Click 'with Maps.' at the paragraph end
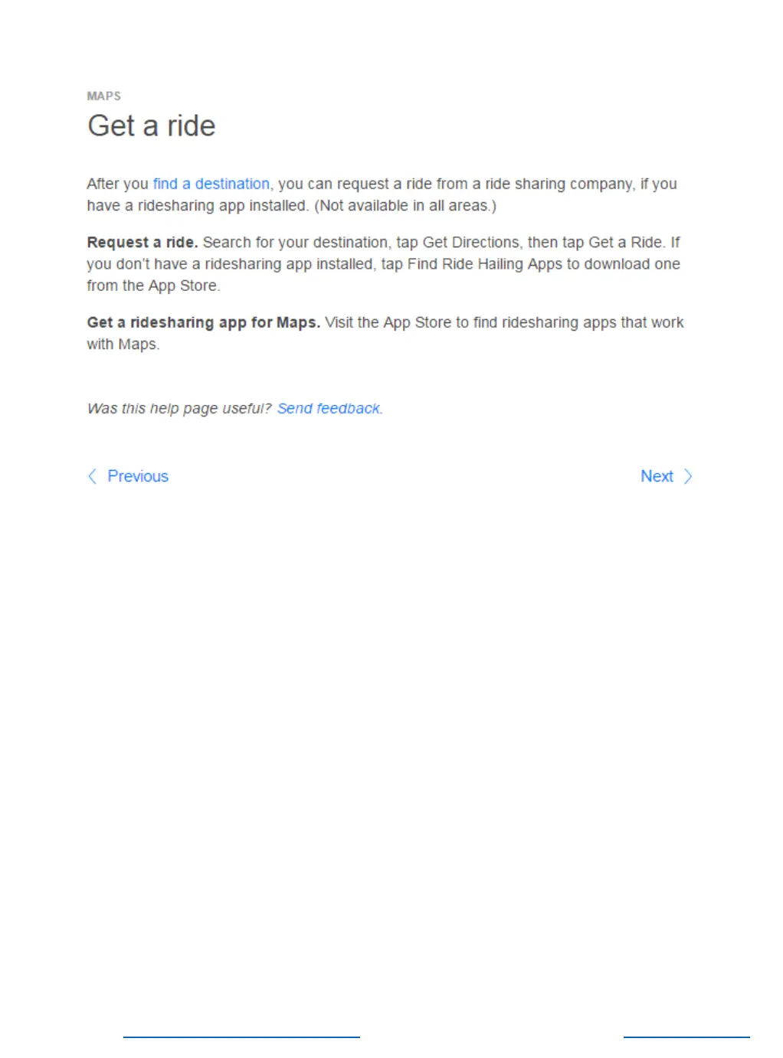783x1058 pixels. (x=123, y=344)
